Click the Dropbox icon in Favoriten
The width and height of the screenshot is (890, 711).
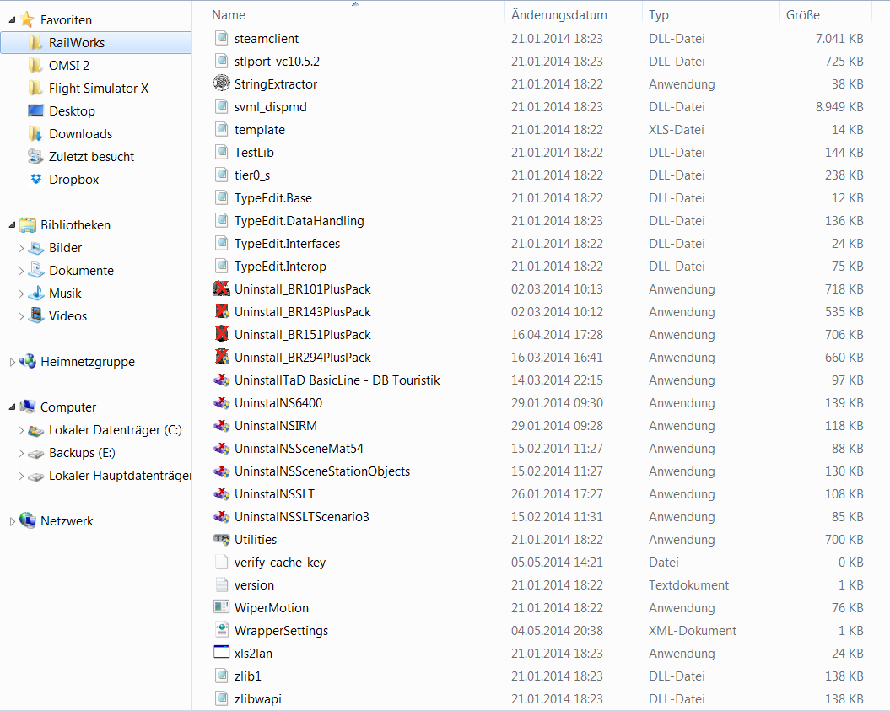point(36,179)
